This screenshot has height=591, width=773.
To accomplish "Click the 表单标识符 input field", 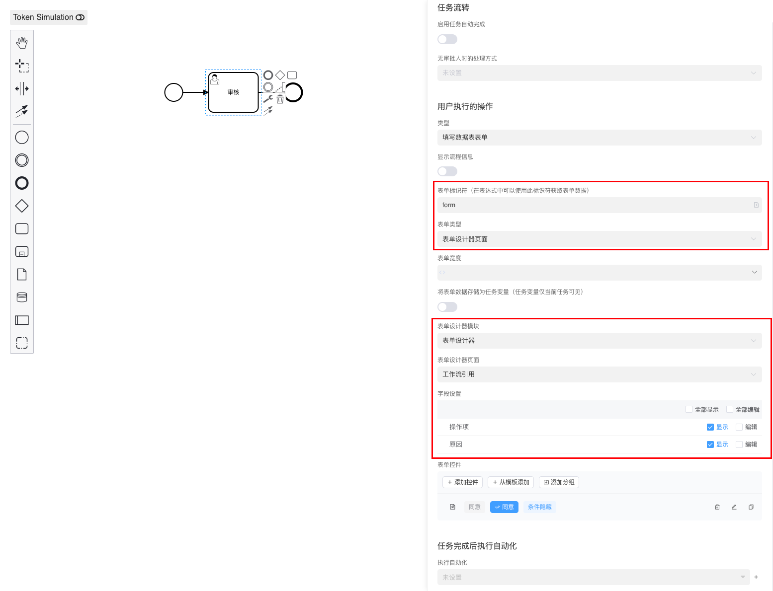I will coord(594,205).
